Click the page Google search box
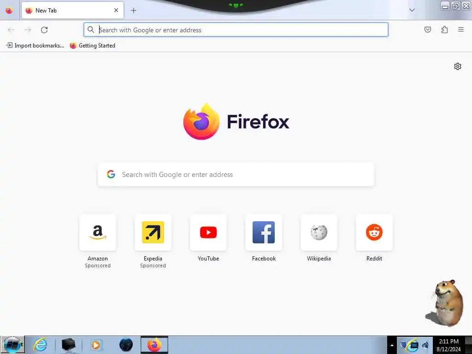This screenshot has width=472, height=354. point(236,175)
